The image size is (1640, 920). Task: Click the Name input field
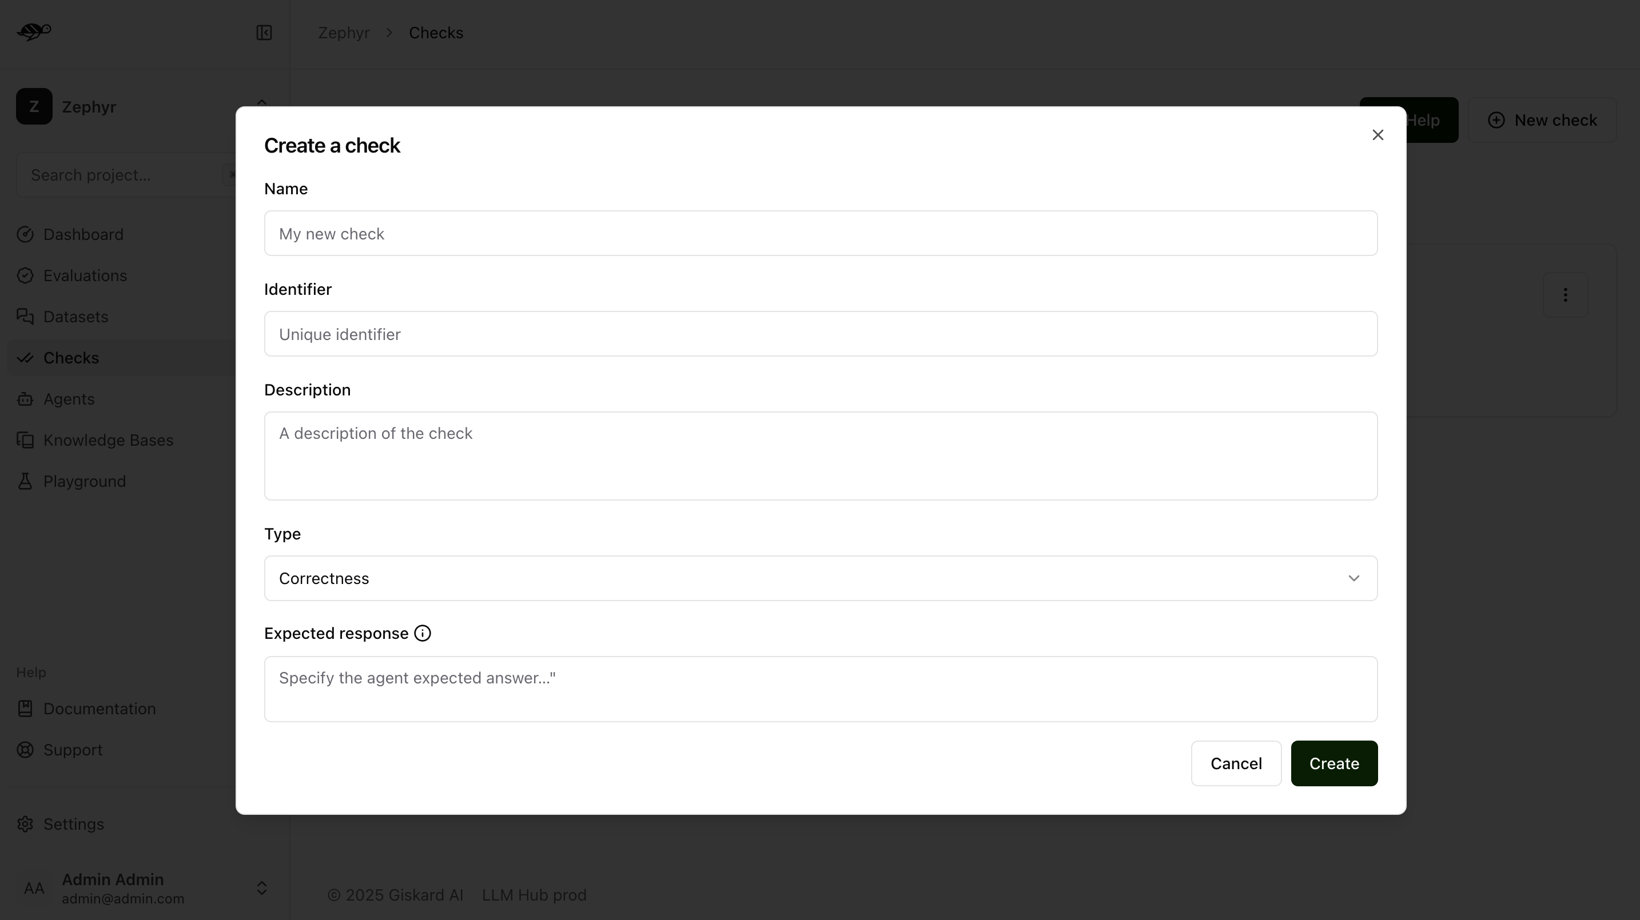(x=821, y=234)
